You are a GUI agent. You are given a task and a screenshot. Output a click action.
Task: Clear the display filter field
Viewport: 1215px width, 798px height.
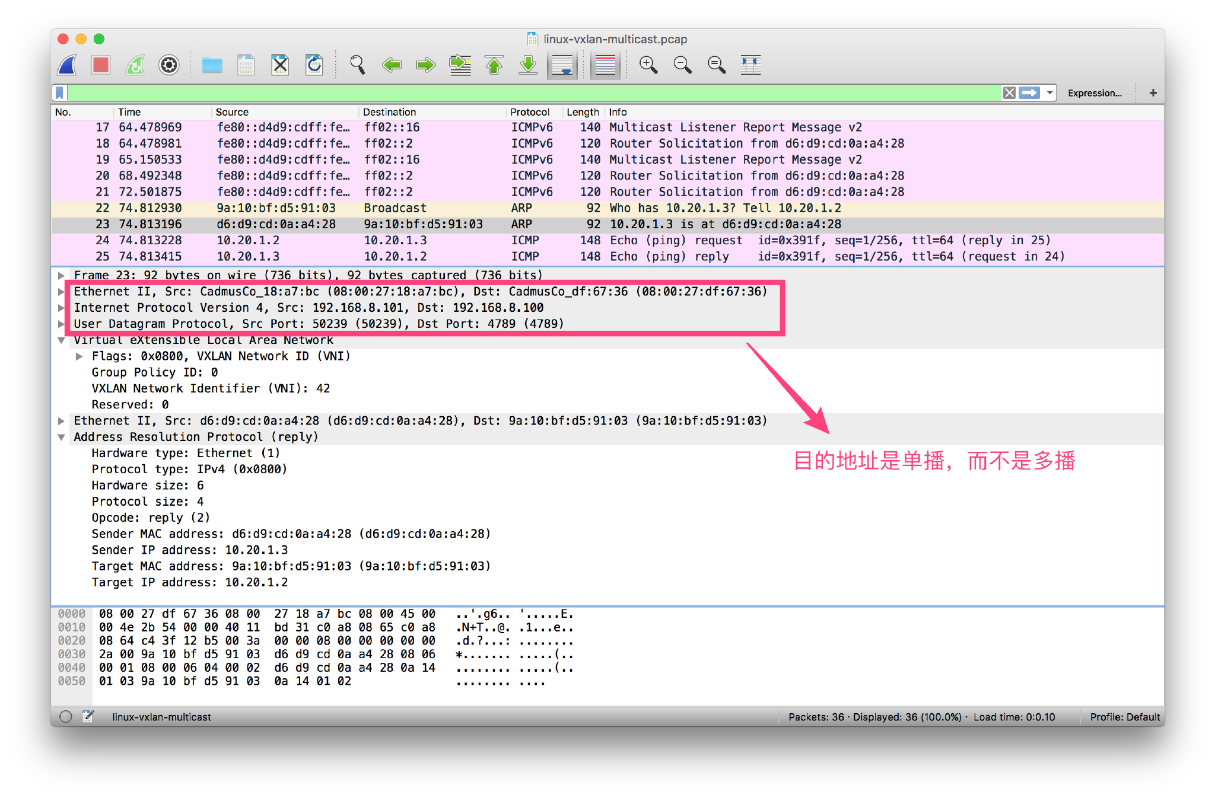pyautogui.click(x=1009, y=92)
